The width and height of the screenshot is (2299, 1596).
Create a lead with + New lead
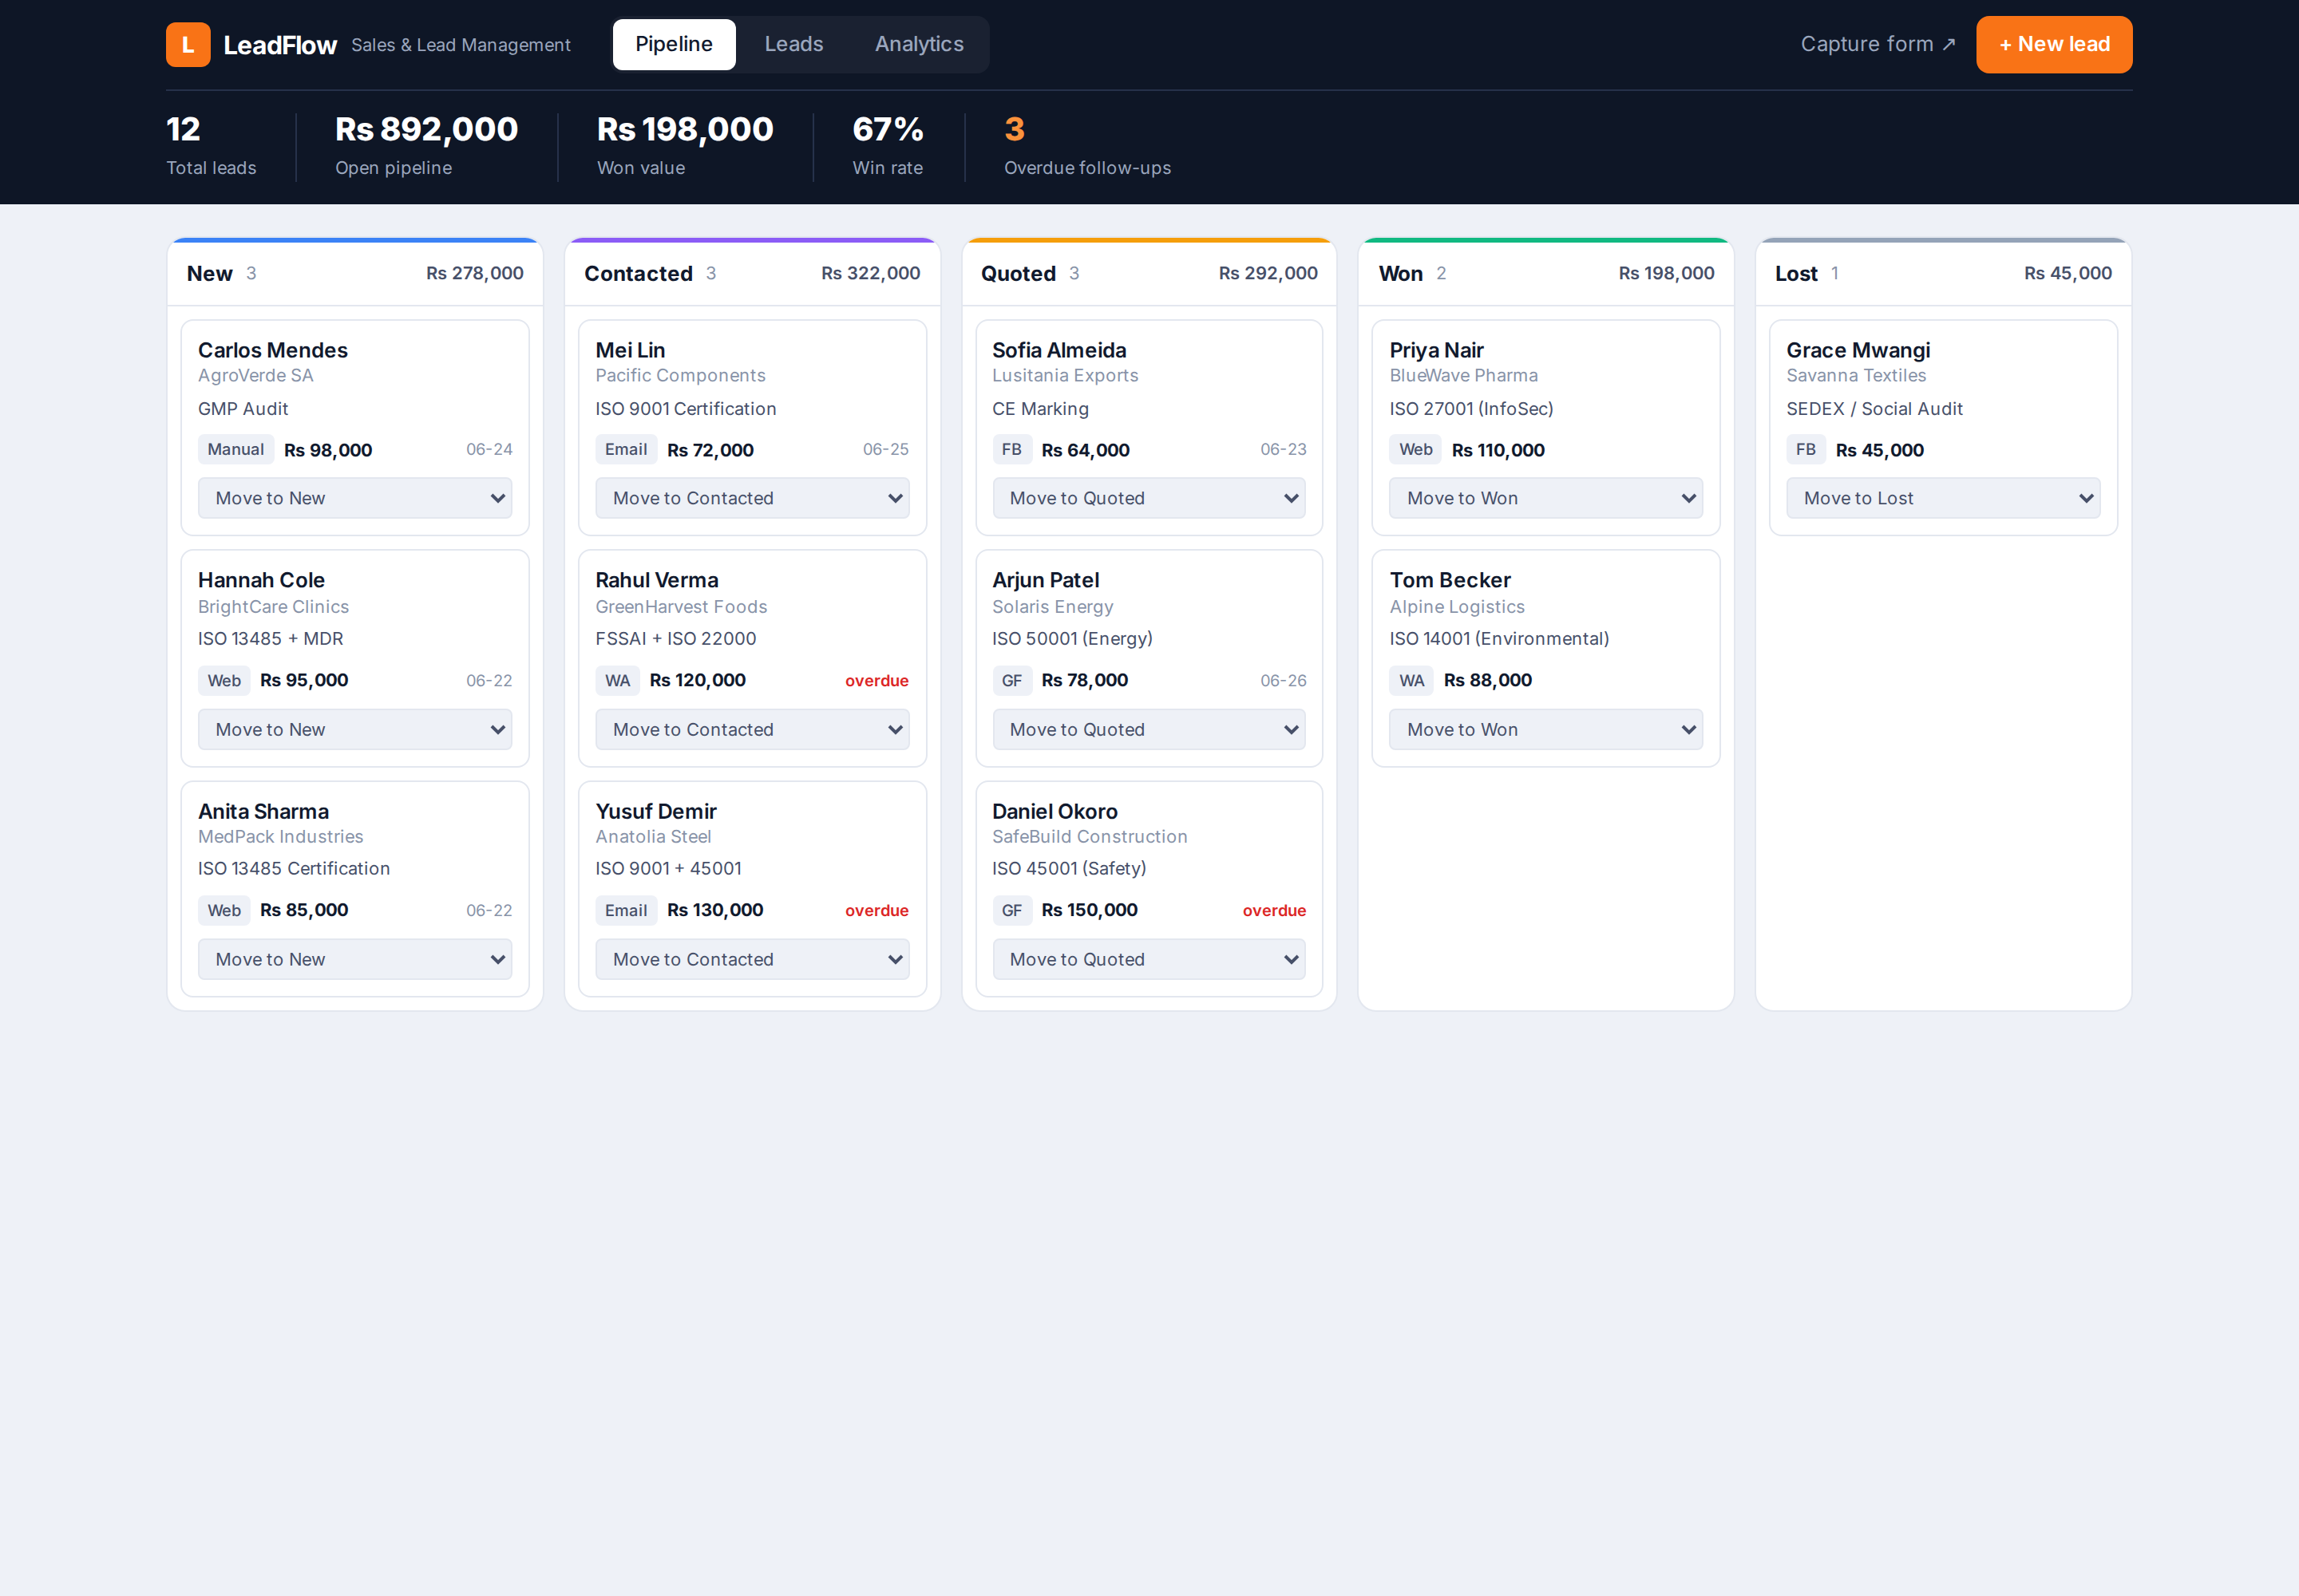(2053, 44)
